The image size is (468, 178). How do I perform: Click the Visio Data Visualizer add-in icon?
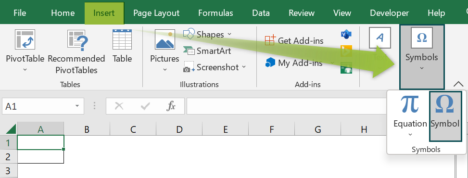tap(346, 34)
